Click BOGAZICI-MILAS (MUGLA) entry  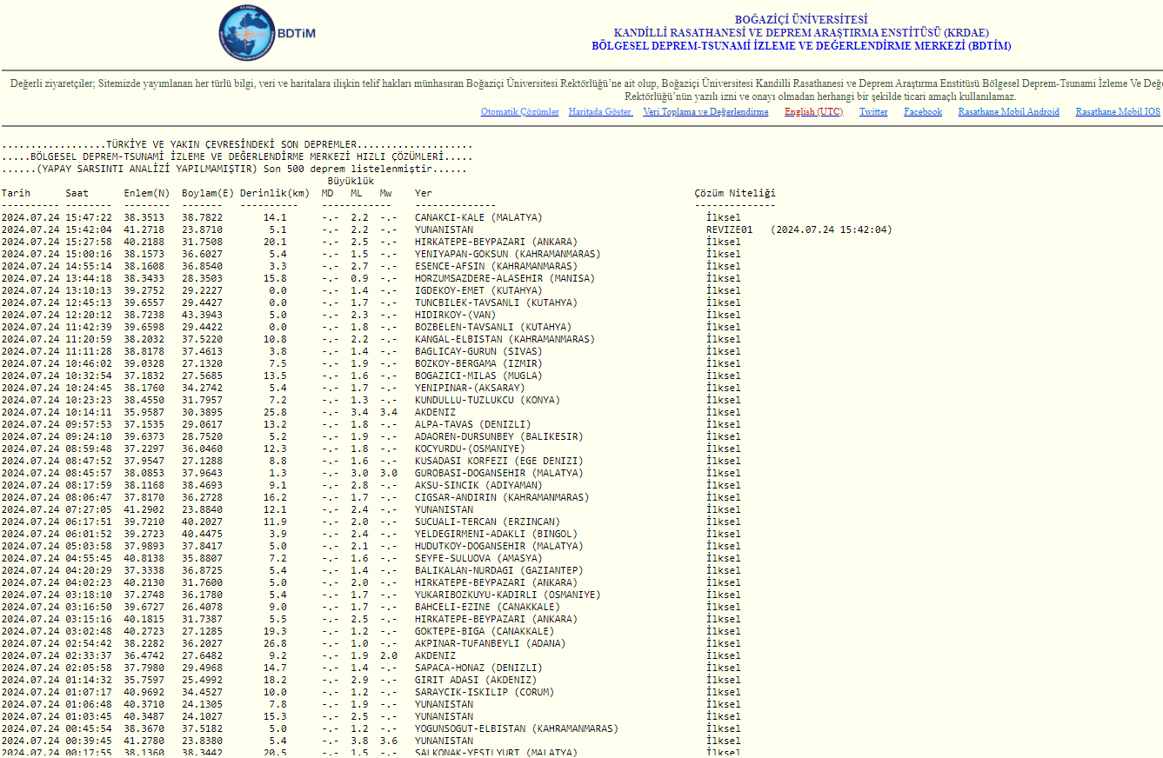tap(478, 376)
